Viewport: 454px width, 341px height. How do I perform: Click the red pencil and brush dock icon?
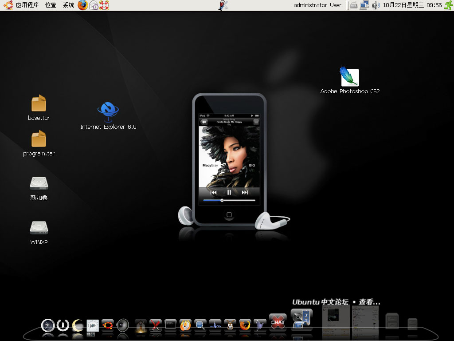[156, 325]
